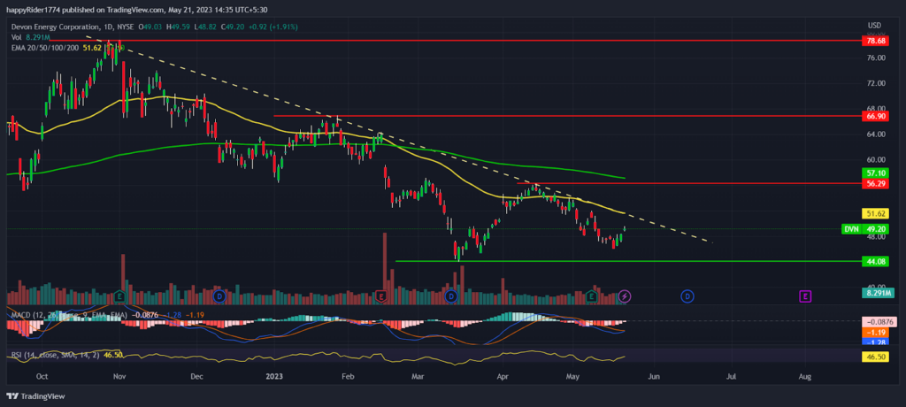Click the Apr label on time axis
The height and width of the screenshot is (407, 906).
tap(503, 376)
